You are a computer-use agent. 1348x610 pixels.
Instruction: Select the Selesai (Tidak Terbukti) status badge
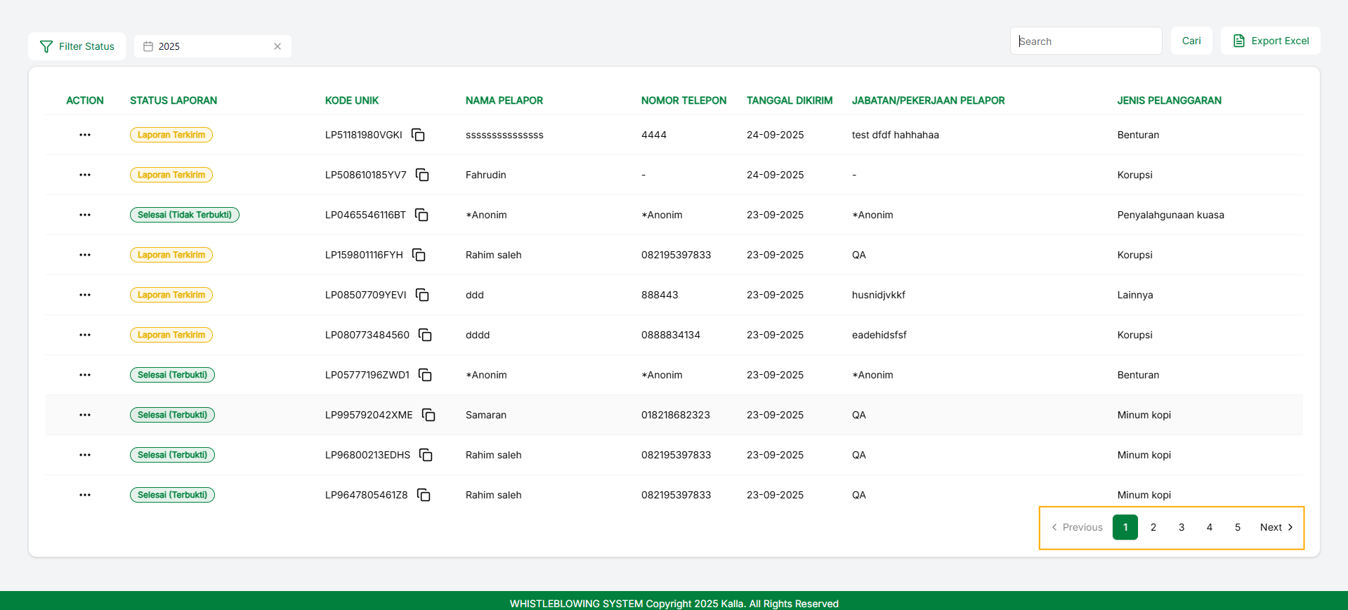pyautogui.click(x=185, y=215)
